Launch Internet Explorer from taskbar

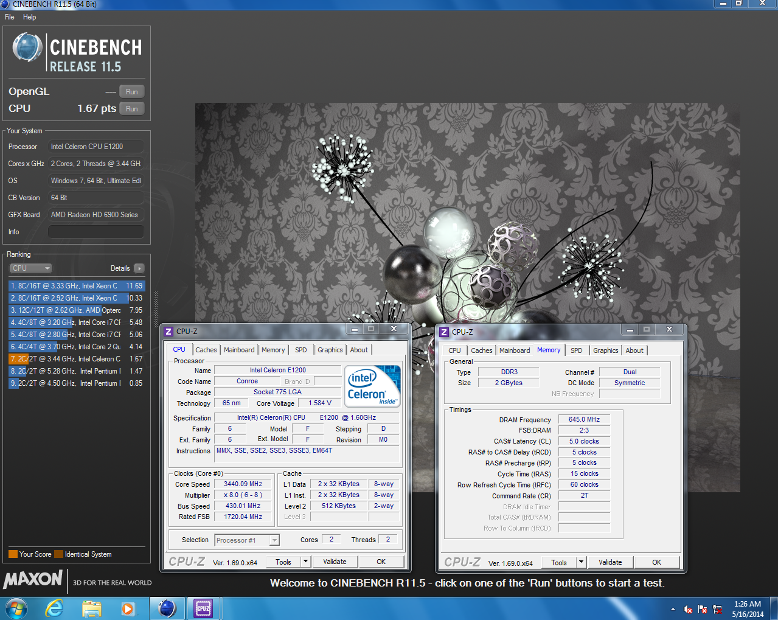coord(55,608)
